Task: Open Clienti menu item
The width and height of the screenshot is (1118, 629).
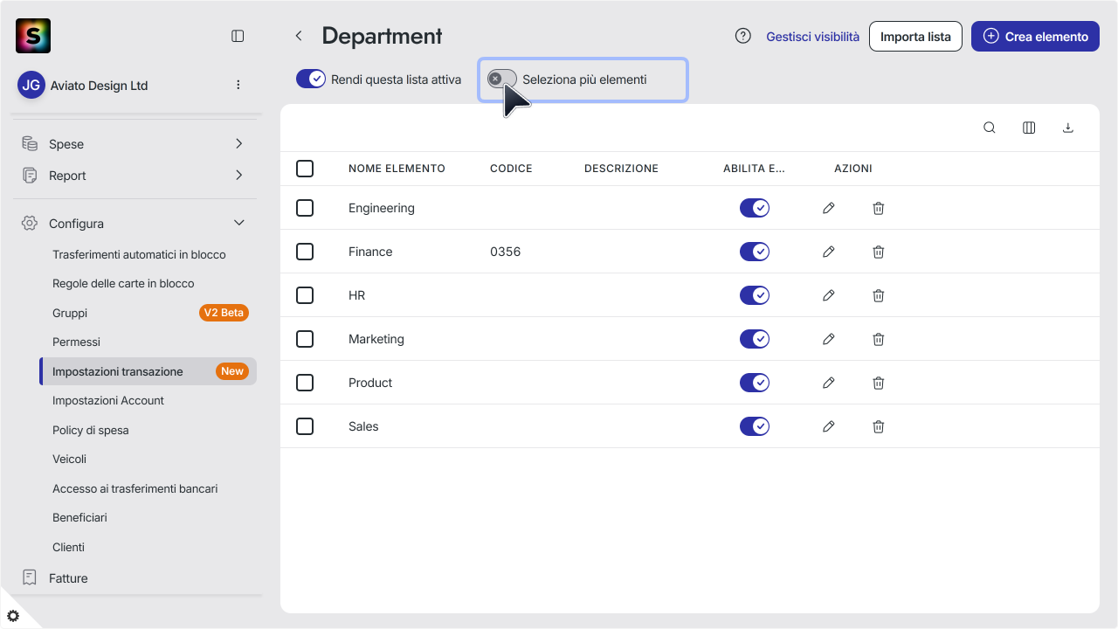Action: (68, 547)
